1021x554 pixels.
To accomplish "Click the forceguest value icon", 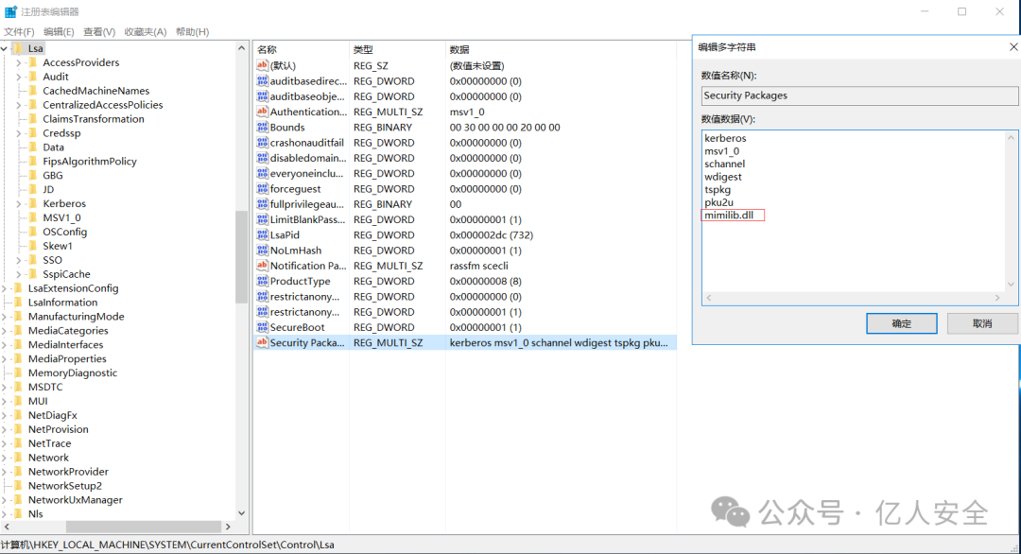I will click(x=262, y=188).
